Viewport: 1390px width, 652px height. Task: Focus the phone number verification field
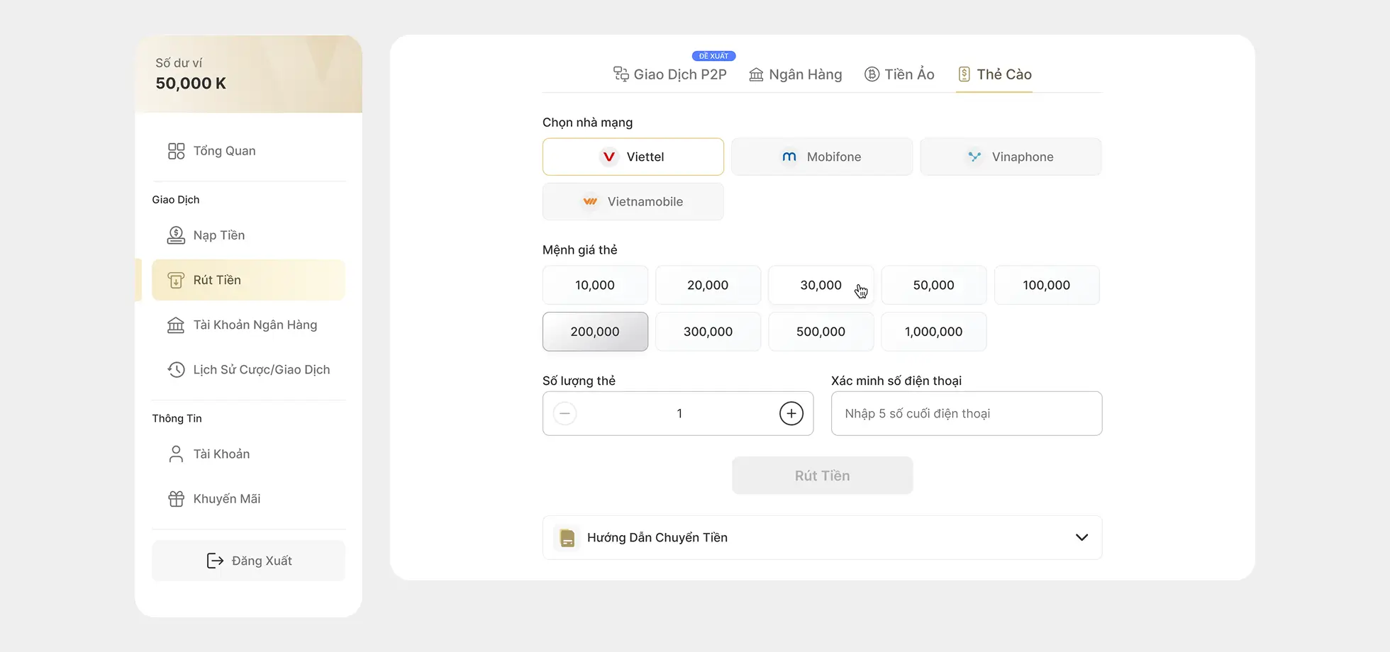[967, 413]
